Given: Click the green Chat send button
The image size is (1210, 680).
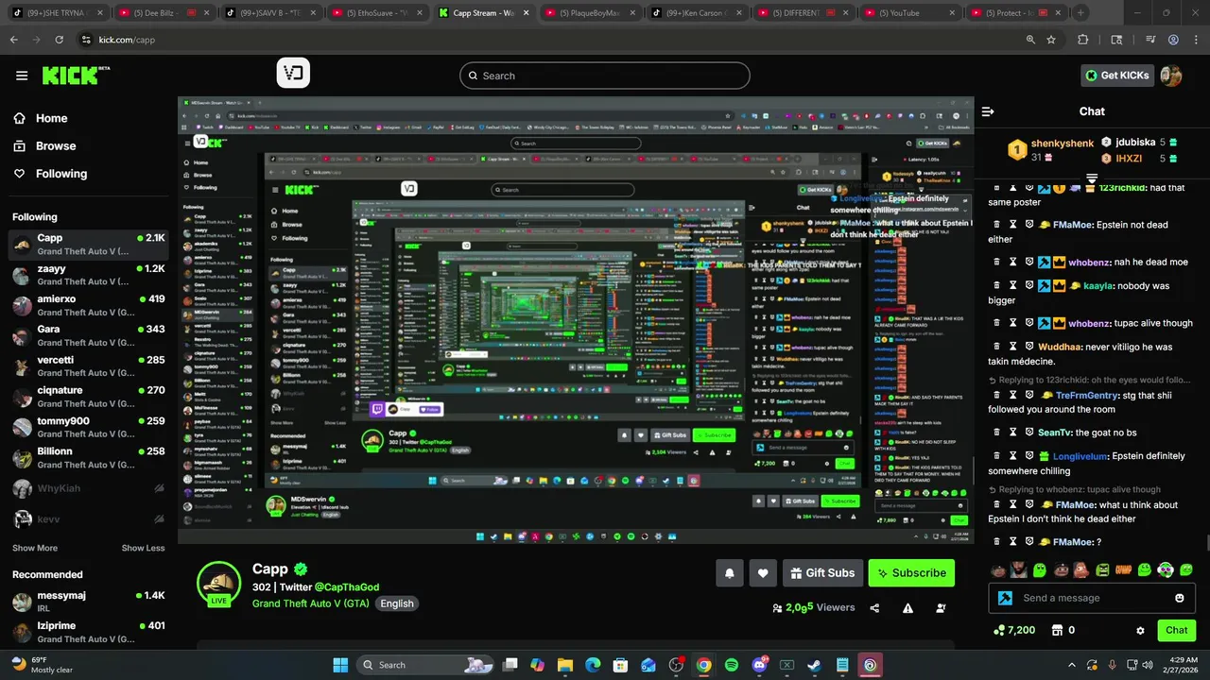Looking at the screenshot, I should pyautogui.click(x=1177, y=630).
